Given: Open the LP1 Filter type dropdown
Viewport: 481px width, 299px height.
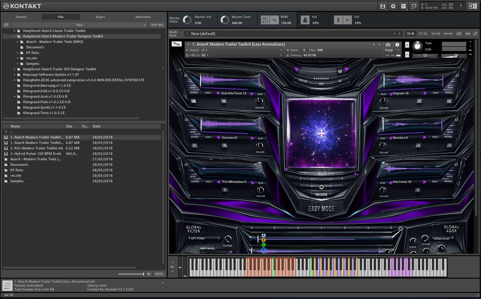Looking at the screenshot, I should [205, 238].
